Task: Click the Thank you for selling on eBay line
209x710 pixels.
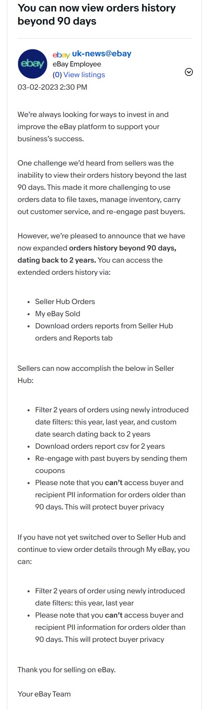Action: coord(67,670)
